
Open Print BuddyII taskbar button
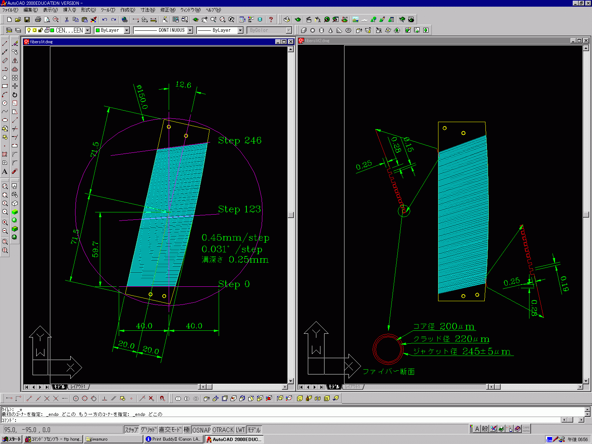(x=173, y=439)
